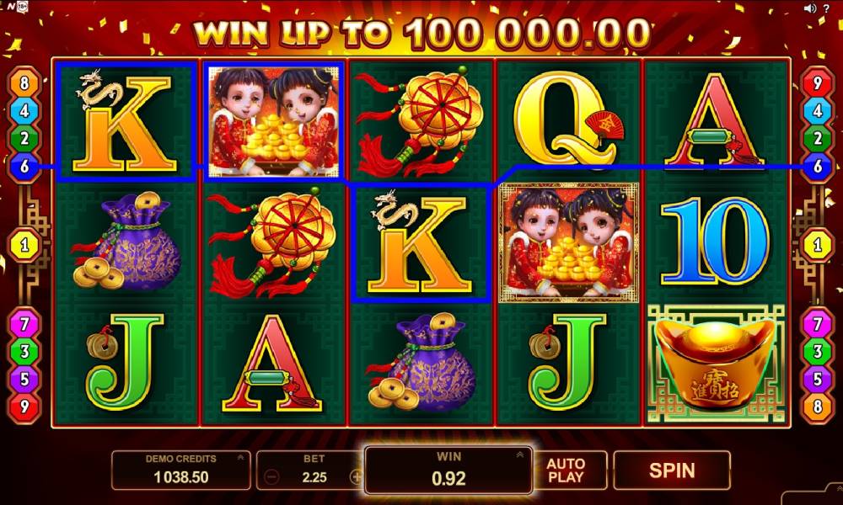
Task: Decrease the bet with minus button
Action: (271, 476)
